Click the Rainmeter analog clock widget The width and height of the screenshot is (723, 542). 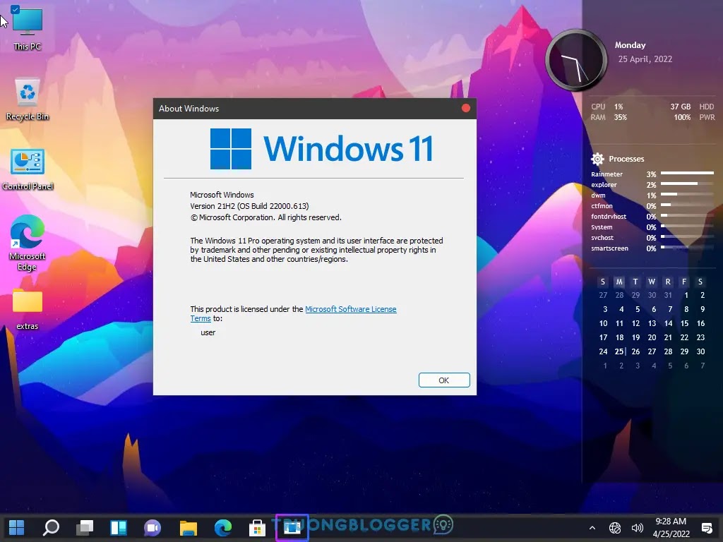tap(576, 60)
